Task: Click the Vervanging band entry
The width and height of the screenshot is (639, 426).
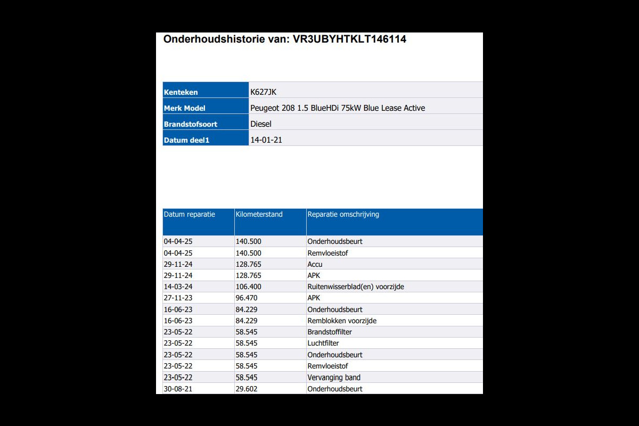Action: tap(334, 378)
